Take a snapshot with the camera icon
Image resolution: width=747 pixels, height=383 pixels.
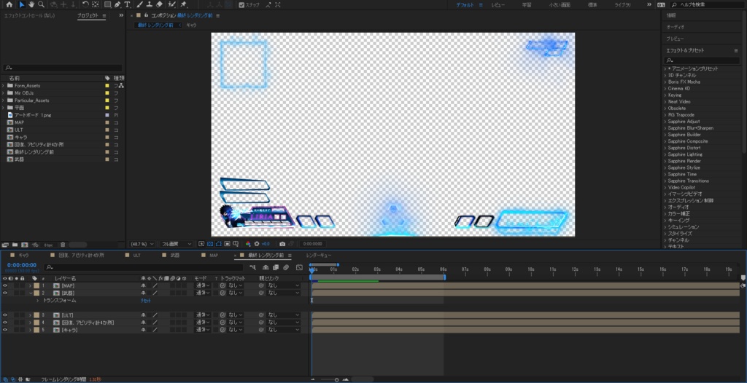(x=282, y=244)
